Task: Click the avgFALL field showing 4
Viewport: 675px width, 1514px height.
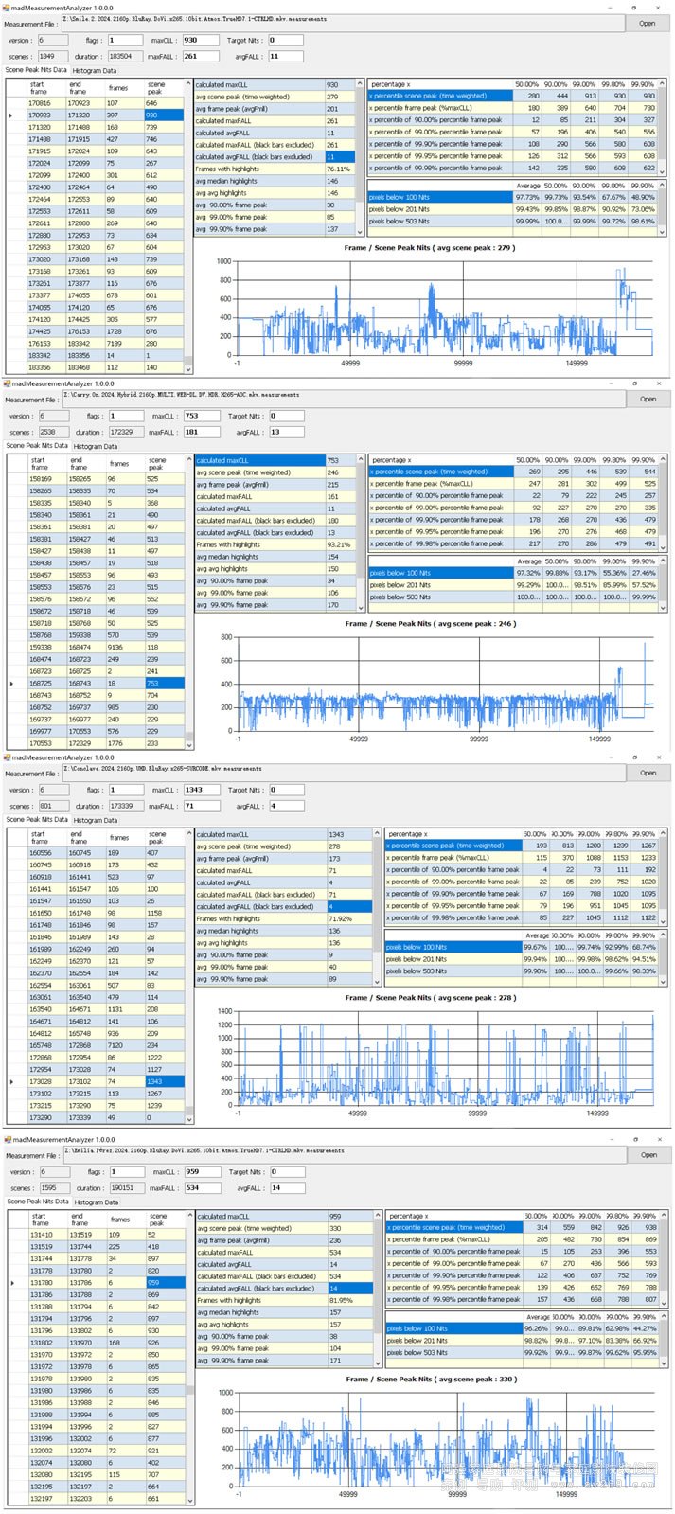Action: tap(286, 807)
